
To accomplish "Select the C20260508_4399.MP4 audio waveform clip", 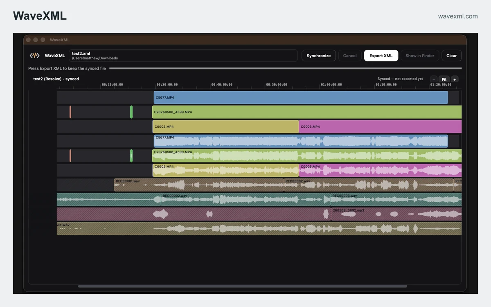I will click(307, 156).
